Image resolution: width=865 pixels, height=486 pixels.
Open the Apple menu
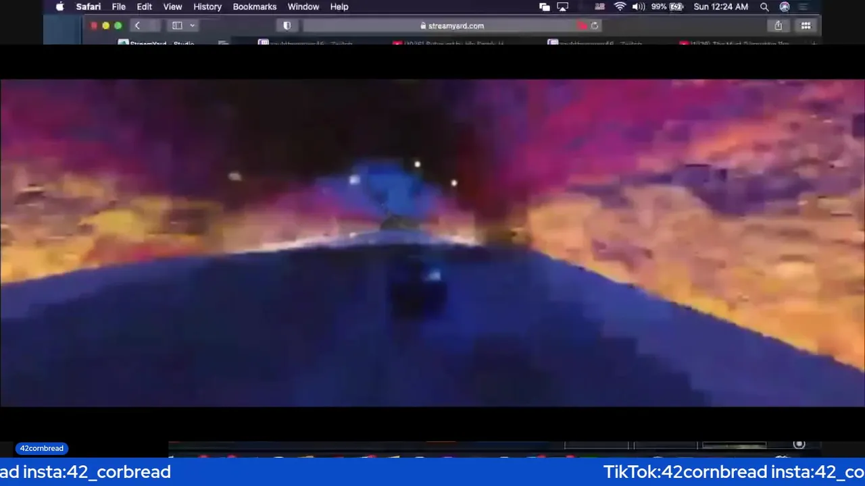tap(59, 7)
